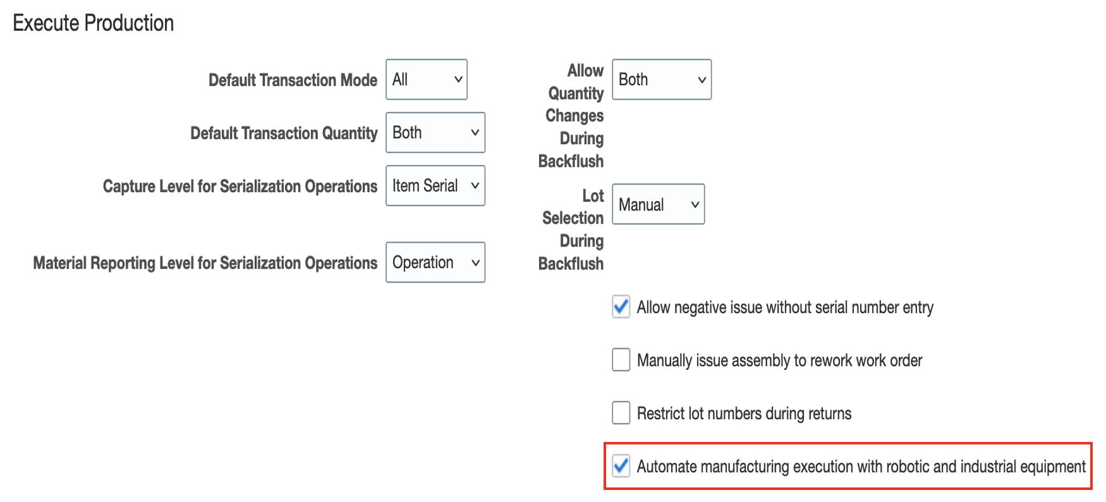Screen dimensions: 1106x502
Task: Click Automate manufacturing execution with robotic text
Action: click(861, 467)
